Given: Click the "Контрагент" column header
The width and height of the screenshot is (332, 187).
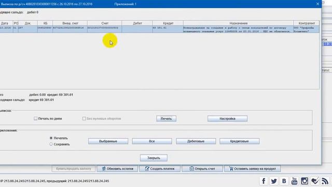Looking at the screenshot, I should point(307,23).
